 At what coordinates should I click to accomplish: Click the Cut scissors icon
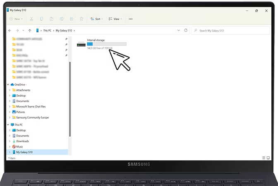[31, 19]
